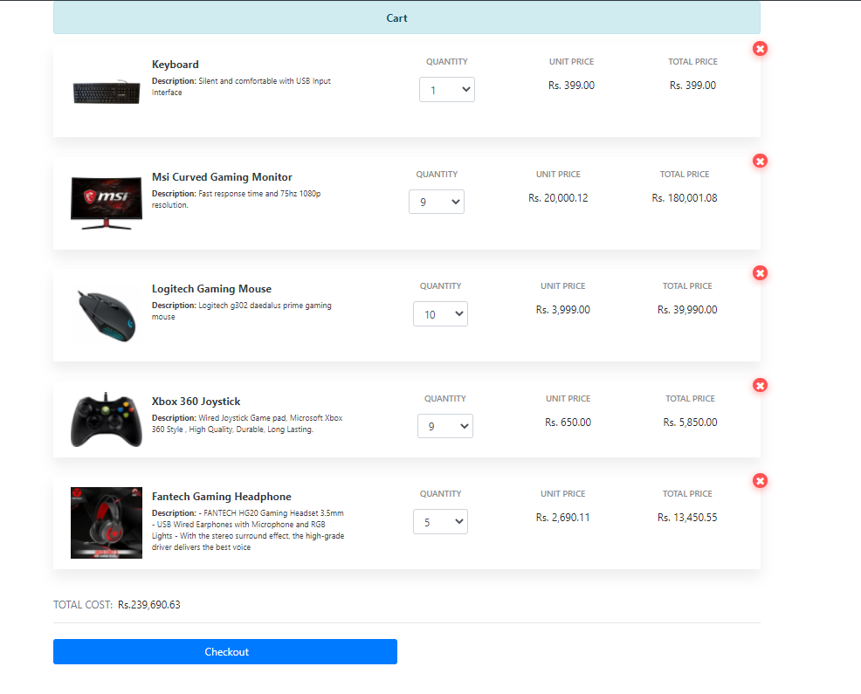
Task: Click the Checkout button
Action: 226,651
